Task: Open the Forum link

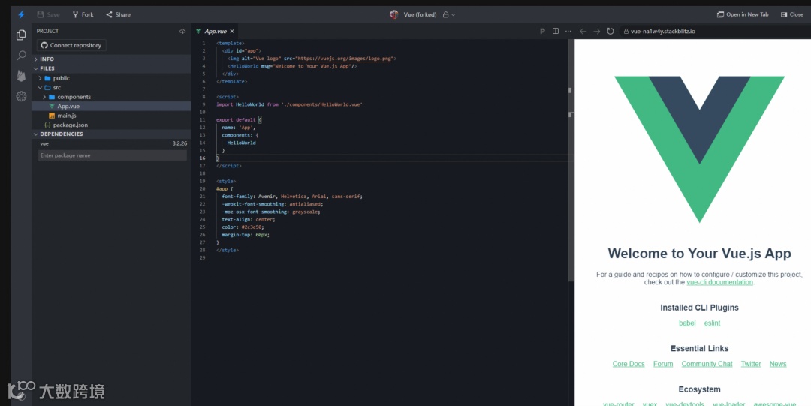Action: 663,364
